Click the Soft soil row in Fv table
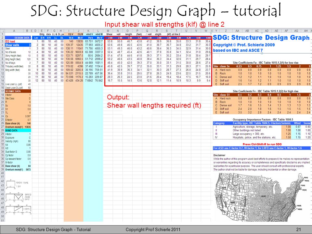 click(261, 112)
